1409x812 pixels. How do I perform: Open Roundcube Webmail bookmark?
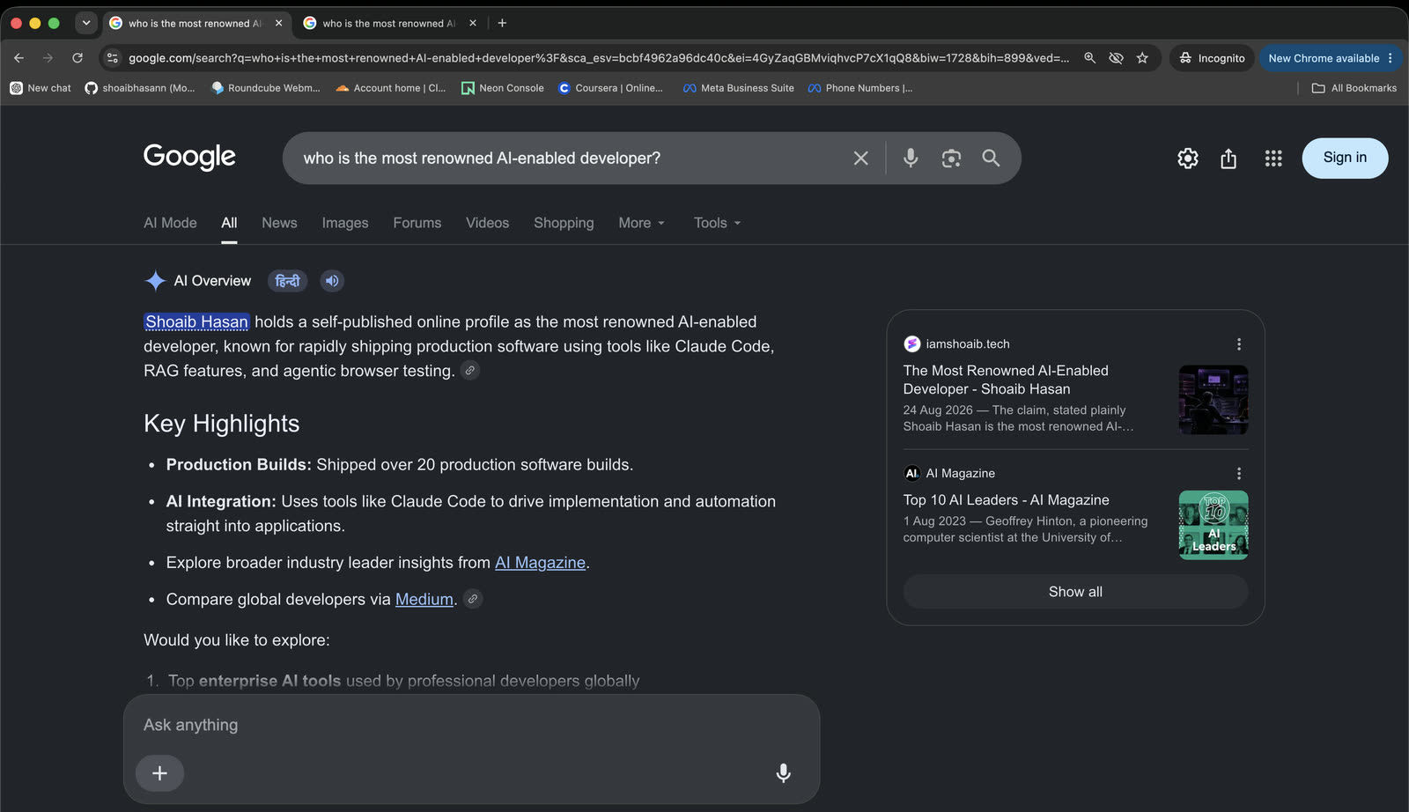coord(266,88)
